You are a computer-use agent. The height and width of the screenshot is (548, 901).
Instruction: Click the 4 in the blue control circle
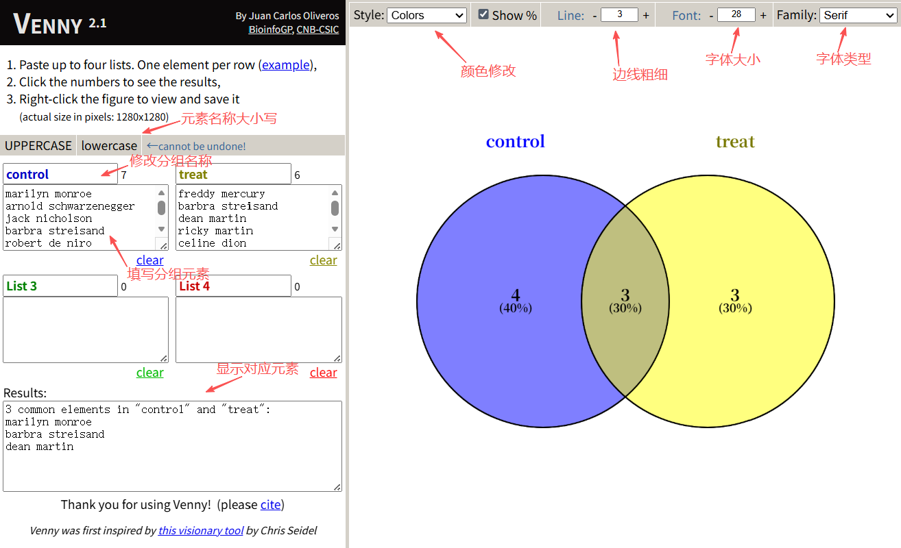tap(515, 296)
